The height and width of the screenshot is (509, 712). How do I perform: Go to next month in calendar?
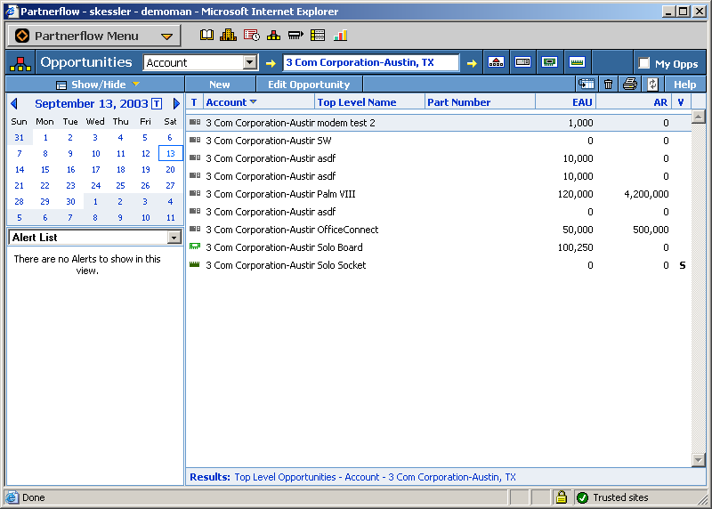pos(176,103)
